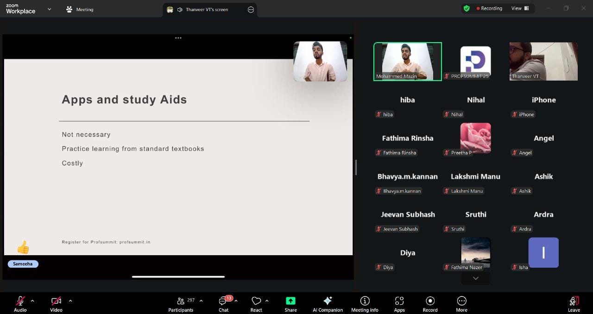Viewport: 593px width, 314px height.
Task: Click the React heart icon
Action: tap(256, 301)
